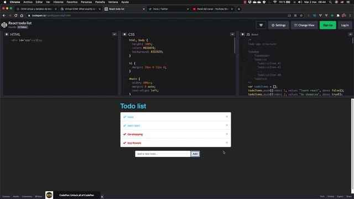Expand the CSS panel dropdown arrow
This screenshot has height=199, width=354.
[232, 34]
